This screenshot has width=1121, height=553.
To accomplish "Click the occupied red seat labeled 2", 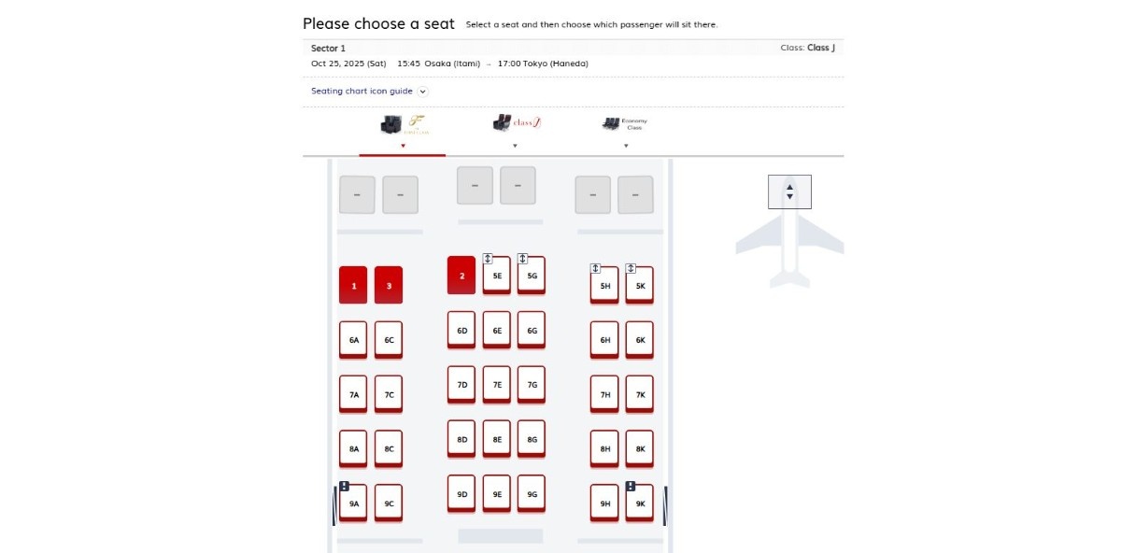I will (461, 276).
